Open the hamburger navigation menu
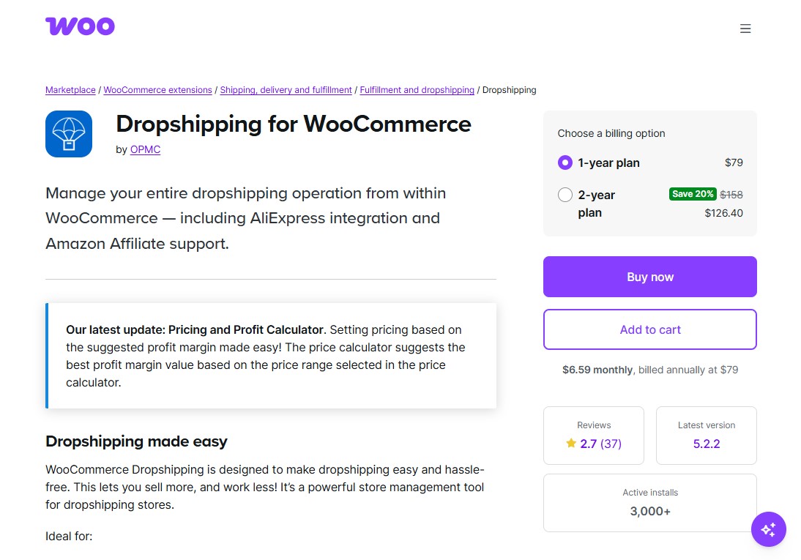Screen dimensions: 801x560 (745, 29)
